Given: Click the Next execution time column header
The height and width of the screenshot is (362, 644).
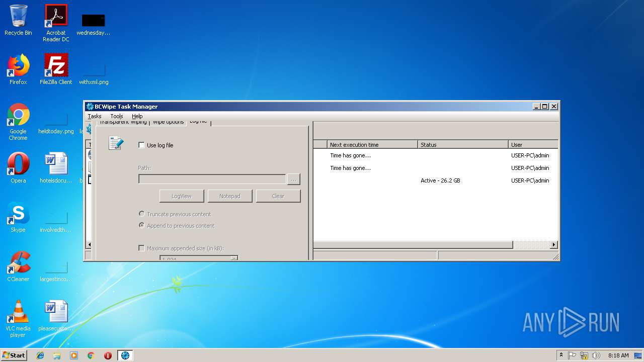Looking at the screenshot, I should [x=373, y=145].
